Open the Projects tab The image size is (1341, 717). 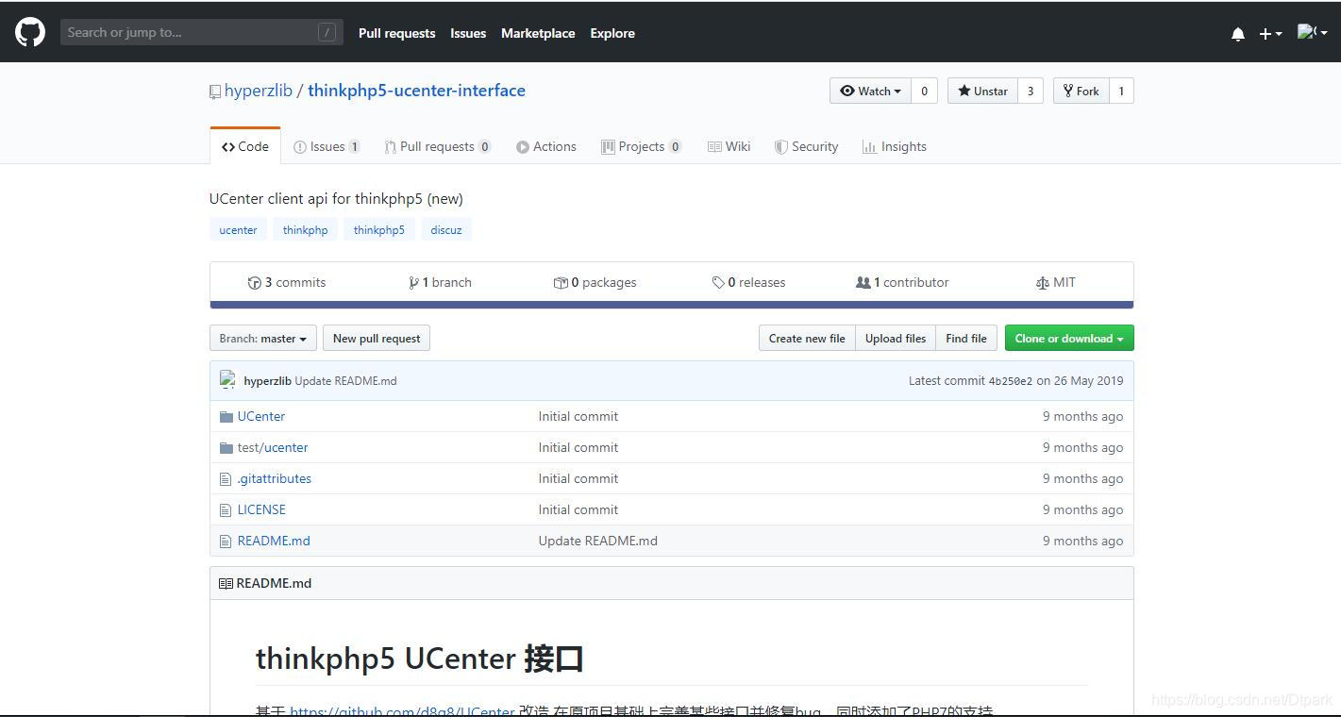[x=642, y=146]
